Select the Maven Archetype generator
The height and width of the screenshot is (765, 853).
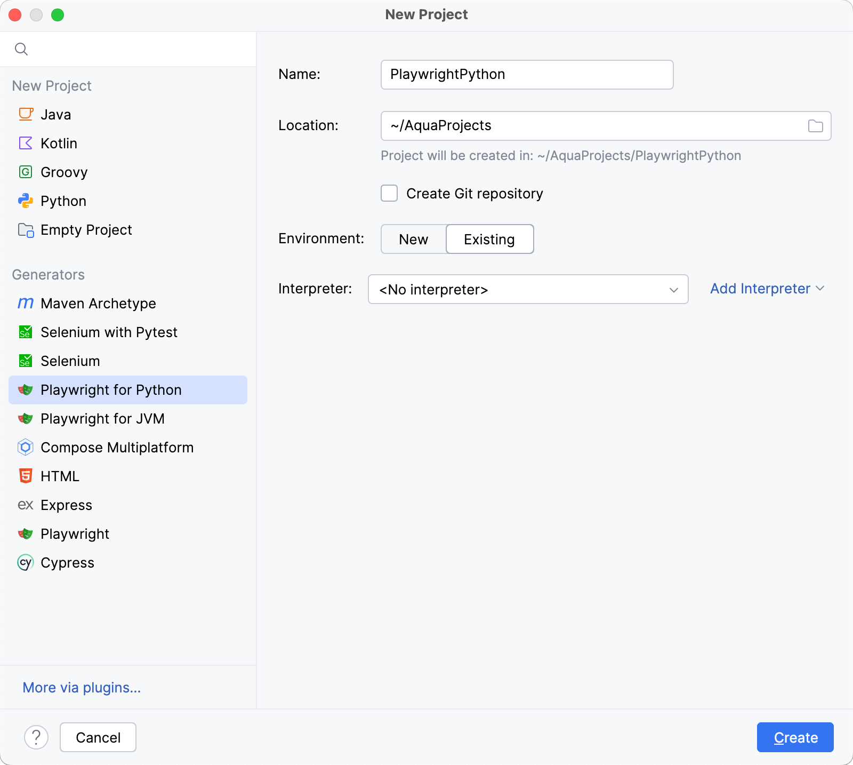point(128,304)
